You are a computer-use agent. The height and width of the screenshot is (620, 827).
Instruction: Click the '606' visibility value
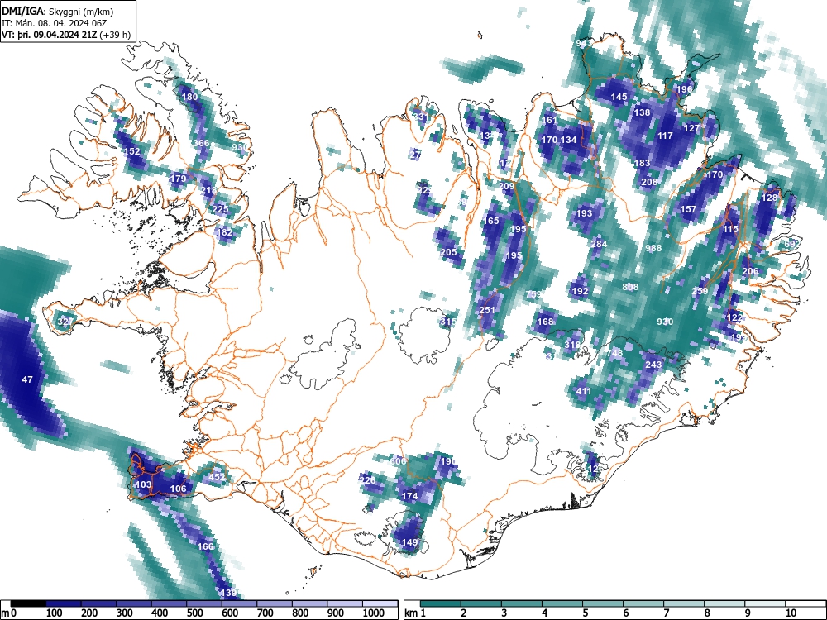tap(399, 461)
